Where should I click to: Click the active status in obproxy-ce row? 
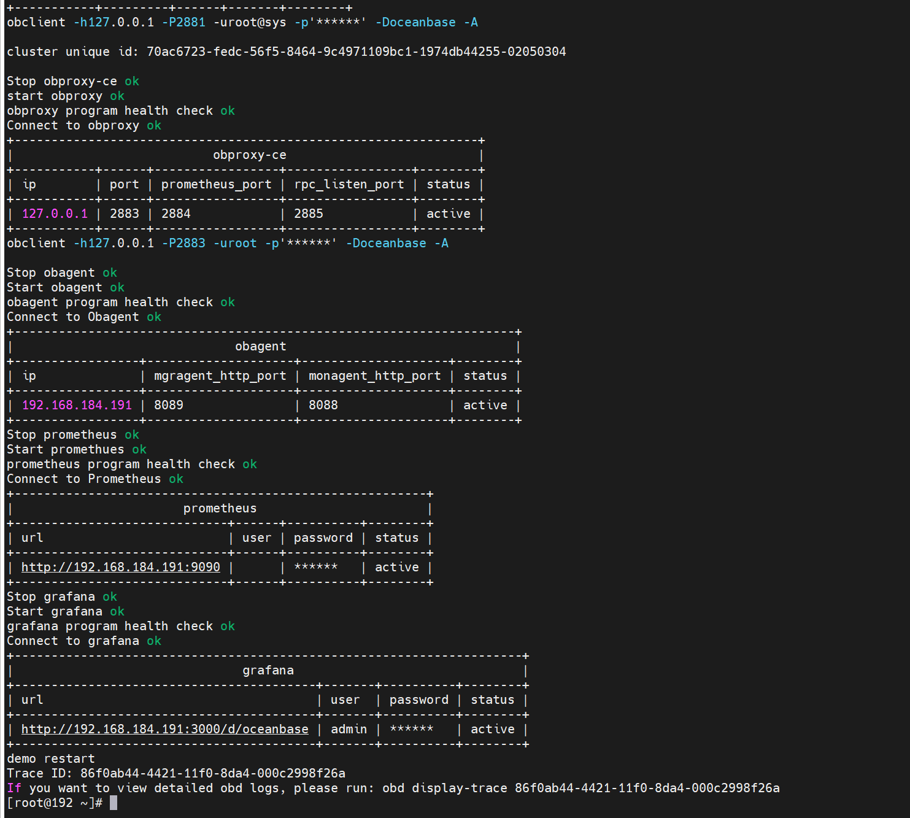coord(449,214)
